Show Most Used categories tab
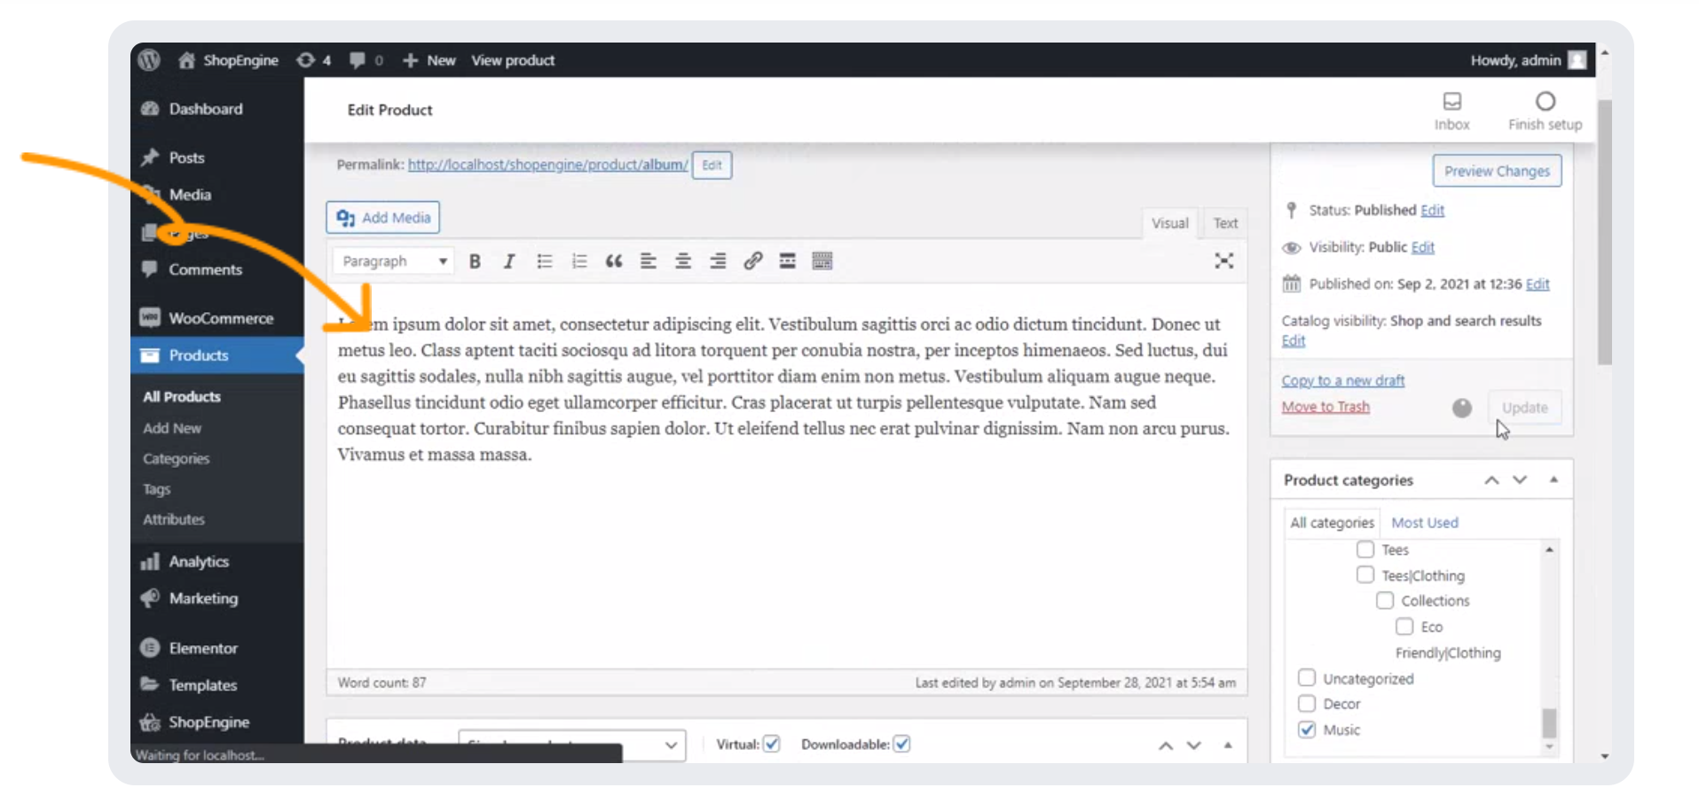 (1425, 523)
